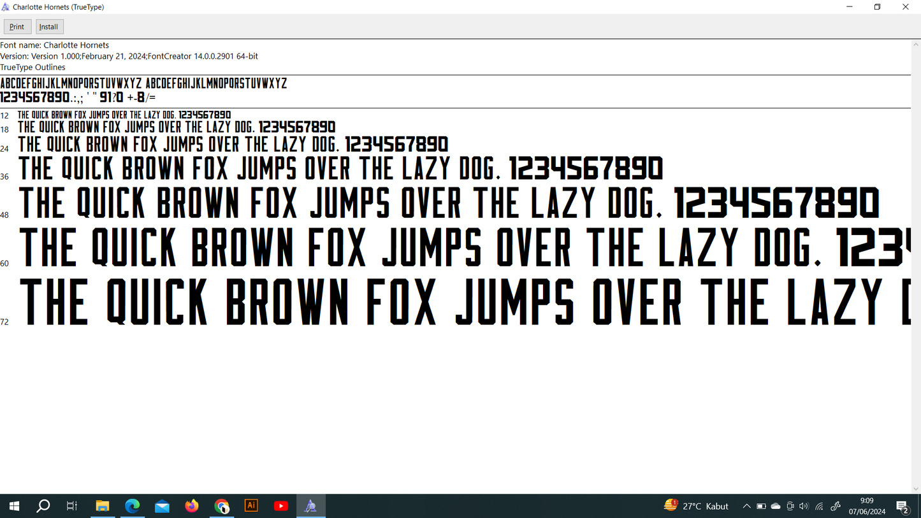Screen dimensions: 921x518
Task: Open taskbar Search
Action: coord(43,506)
